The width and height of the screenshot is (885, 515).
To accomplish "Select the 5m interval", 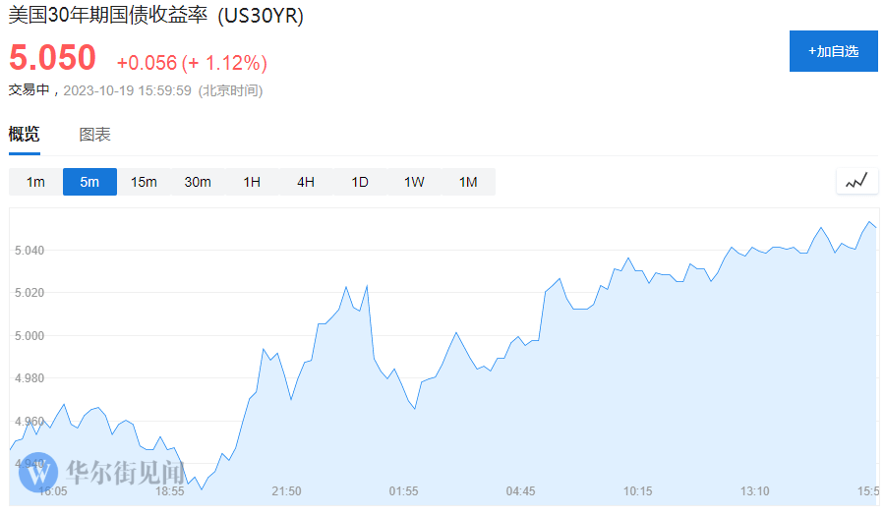I will pos(89,182).
